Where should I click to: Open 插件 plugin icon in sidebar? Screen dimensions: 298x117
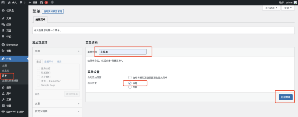click(x=3, y=87)
